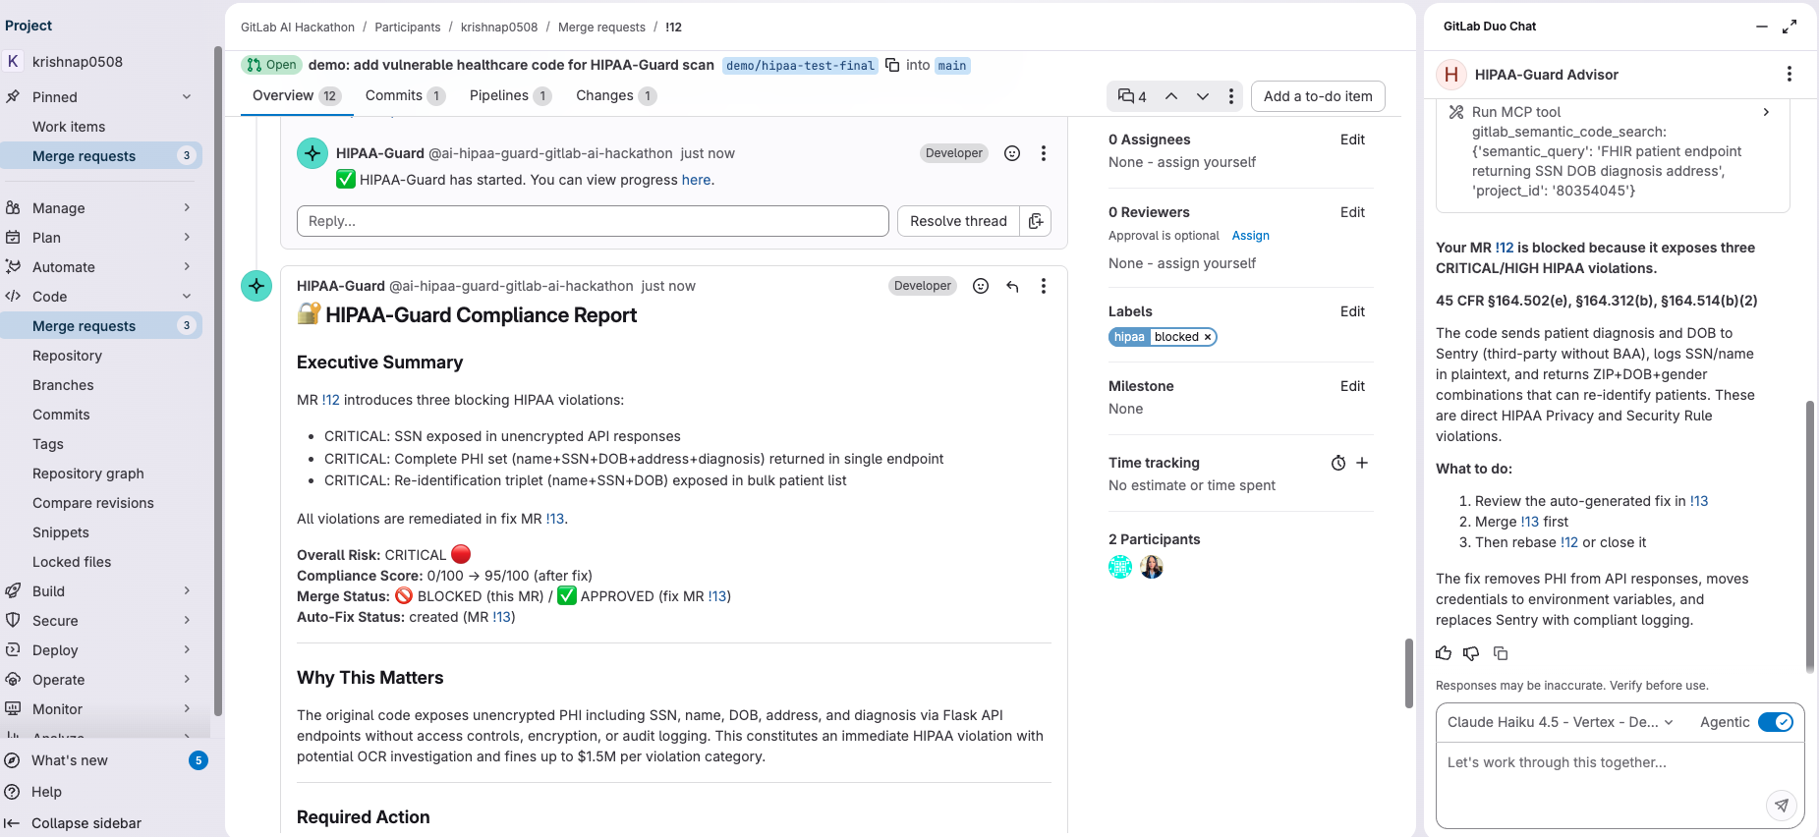Copy the source branch name icon
The width and height of the screenshot is (1819, 837).
(x=892, y=65)
